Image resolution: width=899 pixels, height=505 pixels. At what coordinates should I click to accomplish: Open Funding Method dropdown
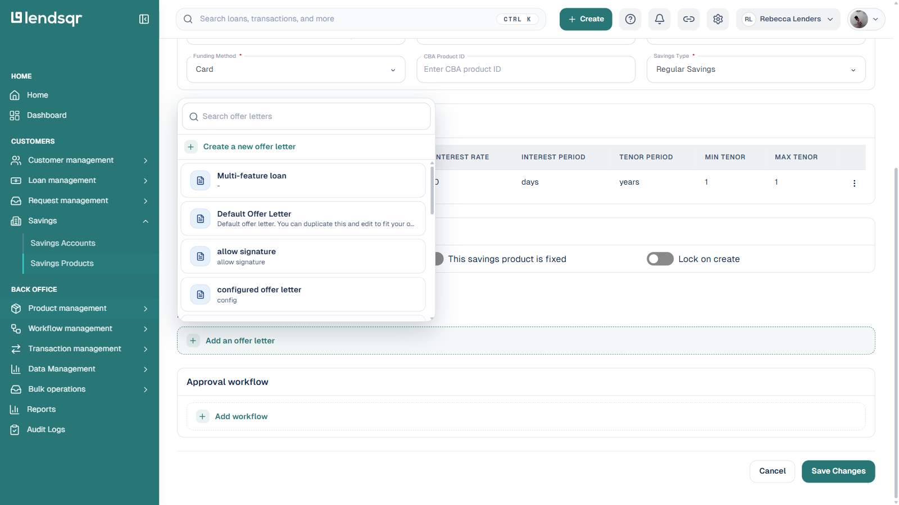point(296,70)
